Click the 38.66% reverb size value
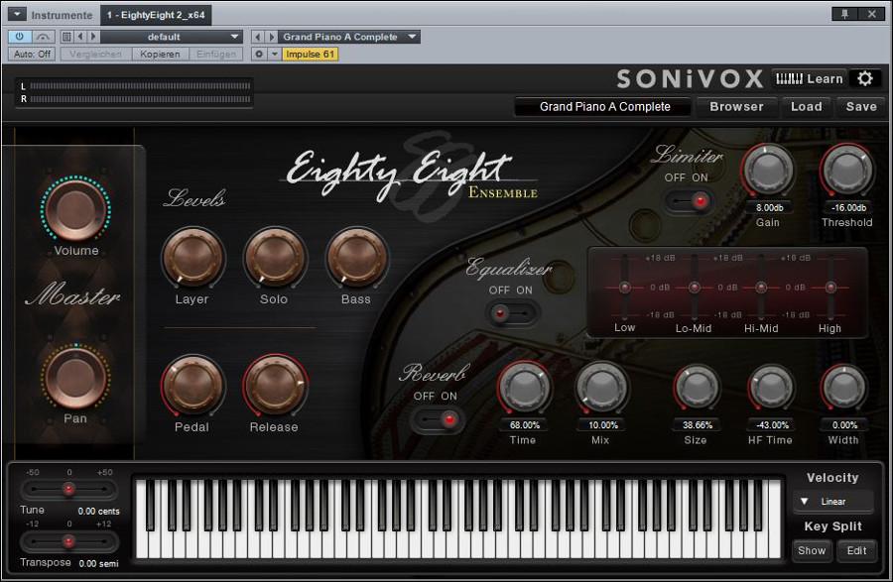This screenshot has height=582, width=893. click(698, 425)
